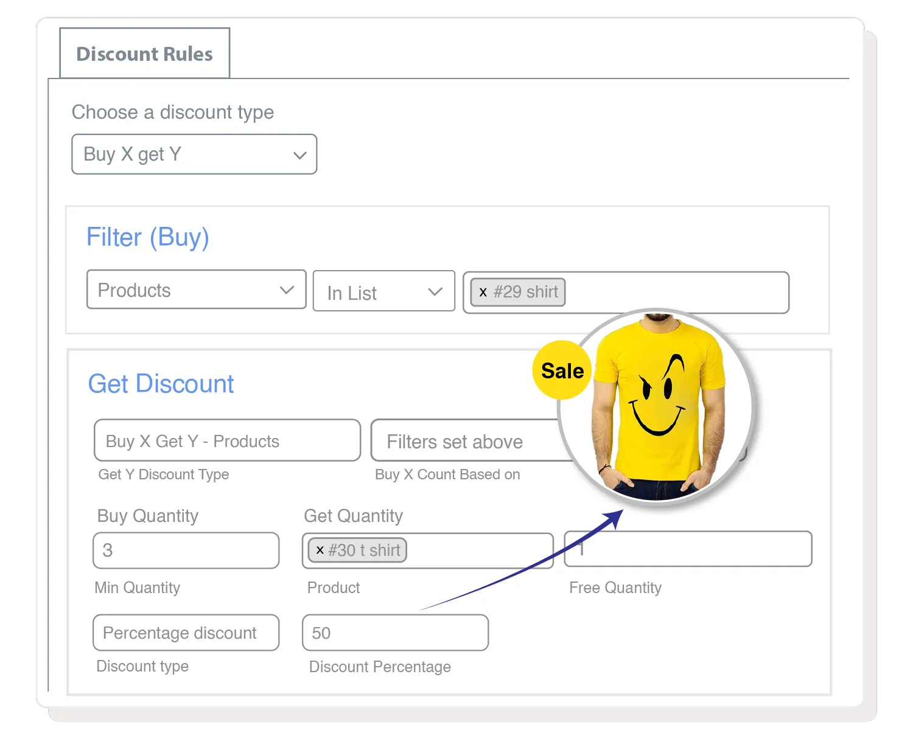This screenshot has height=750, width=913.
Task: Click the Get Discount heading
Action: tap(161, 384)
